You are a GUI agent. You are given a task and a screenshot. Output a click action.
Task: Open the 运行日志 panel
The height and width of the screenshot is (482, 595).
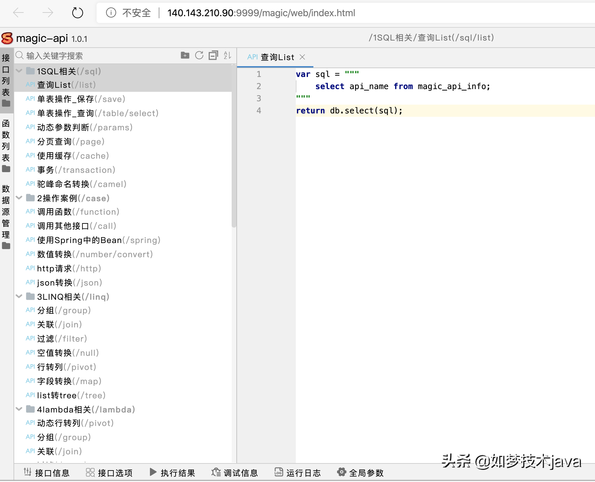pos(297,473)
